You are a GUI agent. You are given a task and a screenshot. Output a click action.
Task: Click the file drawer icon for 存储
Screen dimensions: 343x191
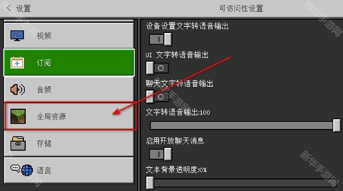[18, 144]
